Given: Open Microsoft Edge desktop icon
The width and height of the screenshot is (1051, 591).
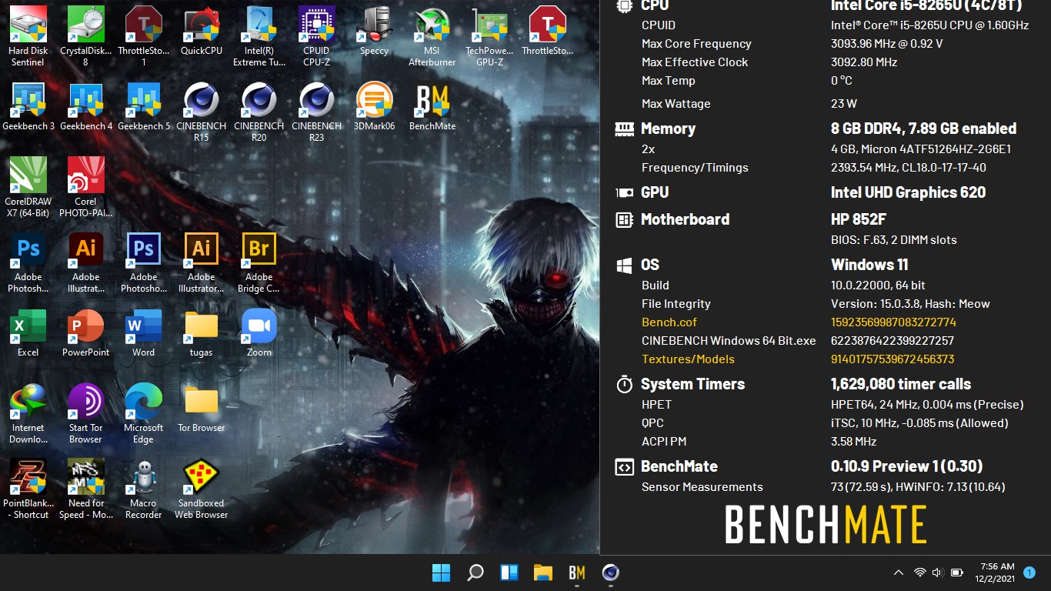Looking at the screenshot, I should tap(144, 413).
